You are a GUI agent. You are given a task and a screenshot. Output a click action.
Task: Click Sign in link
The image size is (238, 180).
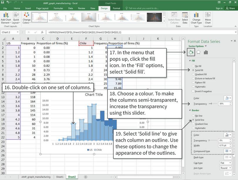point(219,8)
